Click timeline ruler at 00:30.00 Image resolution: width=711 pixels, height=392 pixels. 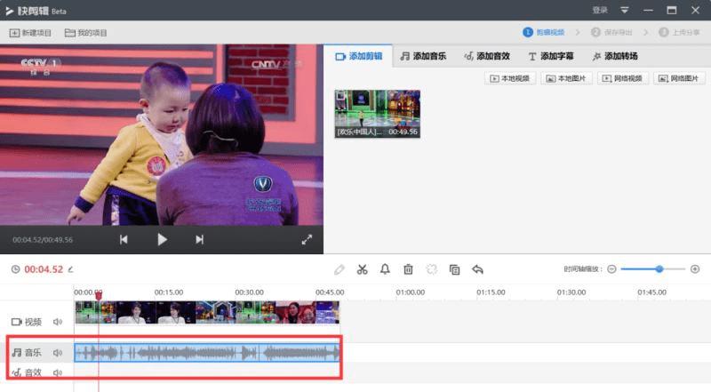(250, 292)
